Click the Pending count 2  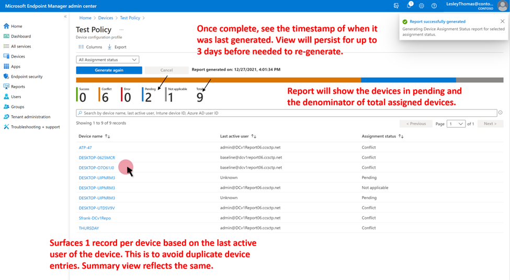pos(149,97)
